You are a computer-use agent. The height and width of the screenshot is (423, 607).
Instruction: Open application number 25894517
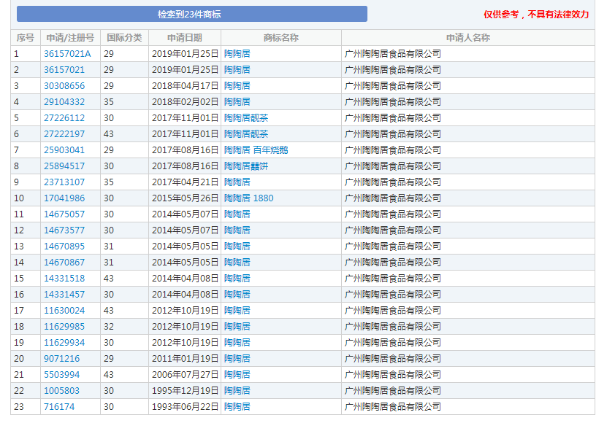click(x=64, y=166)
